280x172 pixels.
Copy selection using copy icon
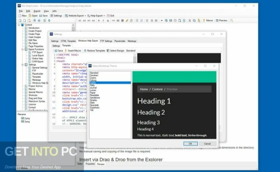point(194,20)
